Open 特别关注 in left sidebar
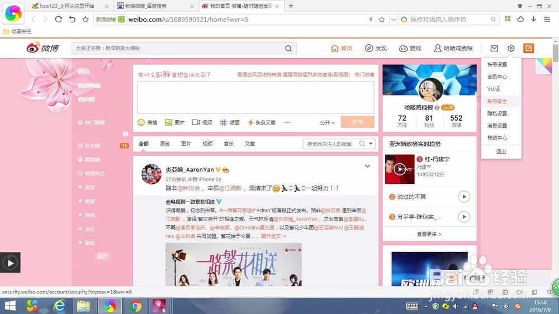The width and height of the screenshot is (559, 314). coord(91,174)
